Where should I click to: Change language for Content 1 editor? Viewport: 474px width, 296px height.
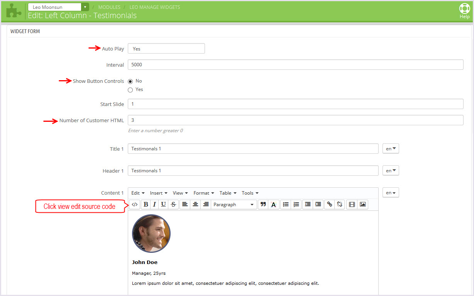tap(391, 193)
